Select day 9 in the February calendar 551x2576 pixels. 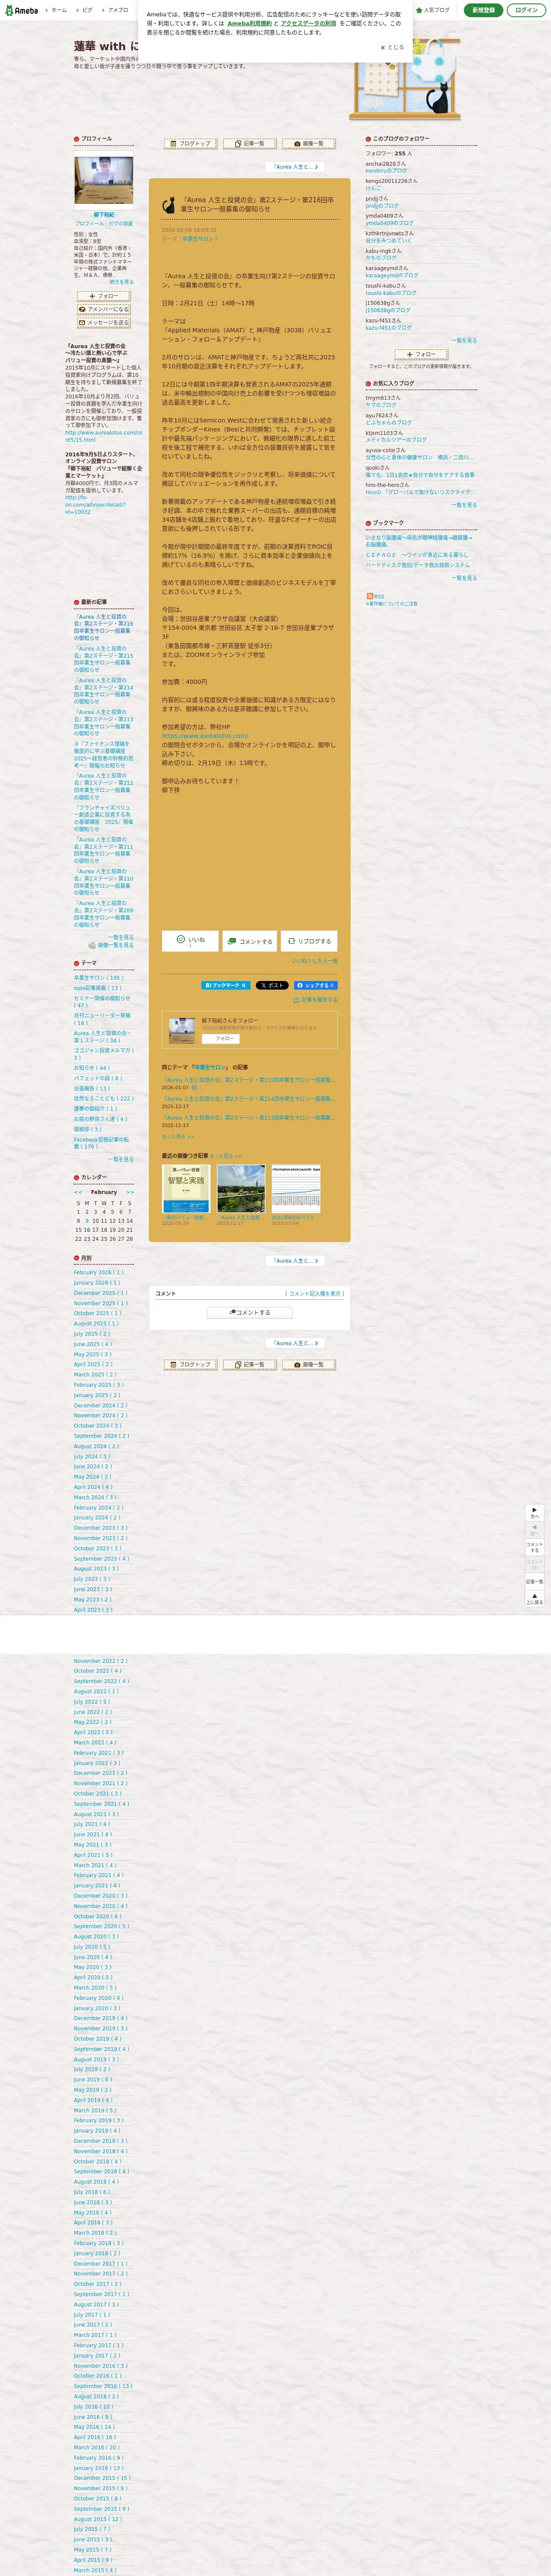[x=87, y=1220]
